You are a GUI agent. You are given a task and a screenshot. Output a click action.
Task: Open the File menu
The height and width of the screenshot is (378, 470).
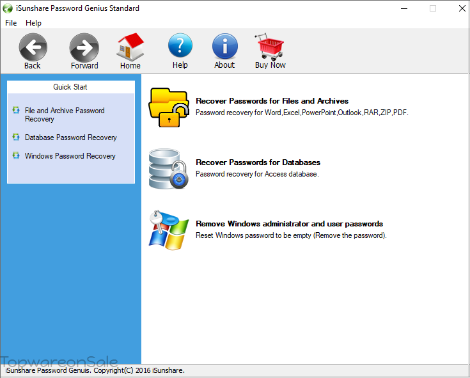[11, 23]
